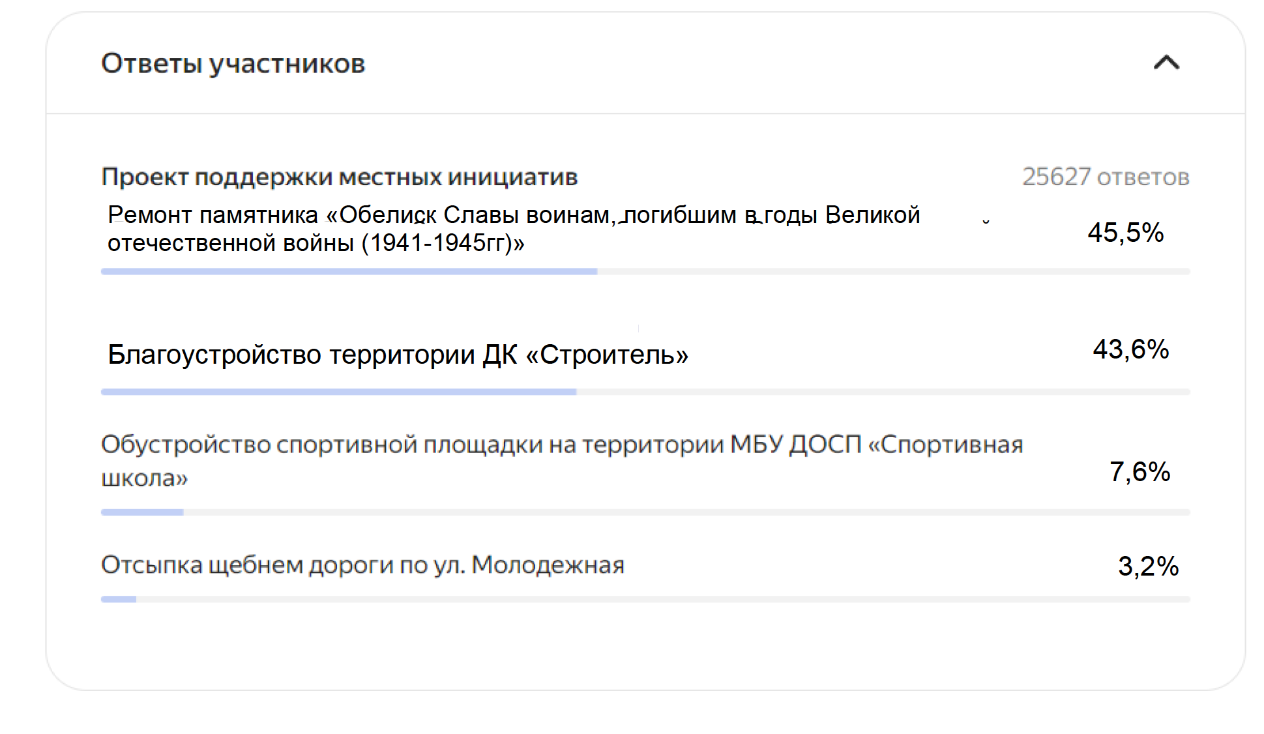Click the 43,6% result value
The height and width of the screenshot is (734, 1264).
1131,349
